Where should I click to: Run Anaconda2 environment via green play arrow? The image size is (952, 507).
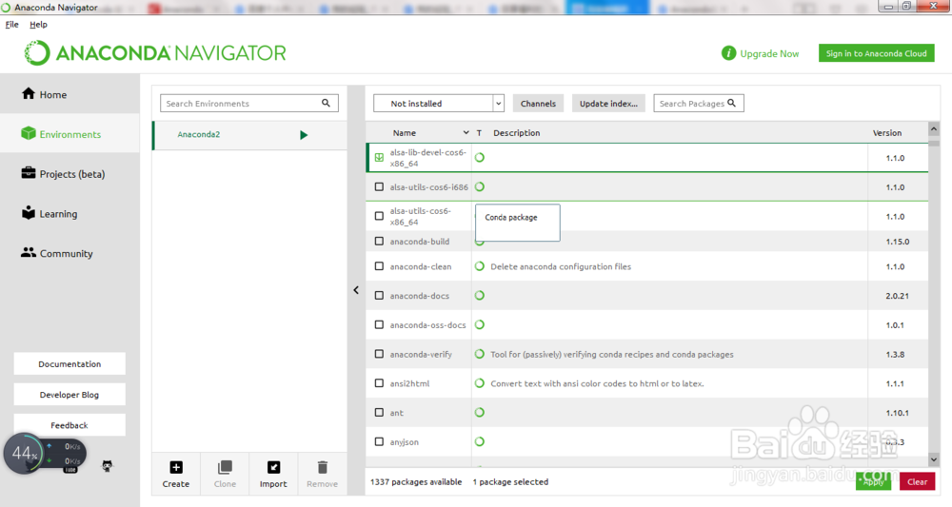click(x=304, y=135)
